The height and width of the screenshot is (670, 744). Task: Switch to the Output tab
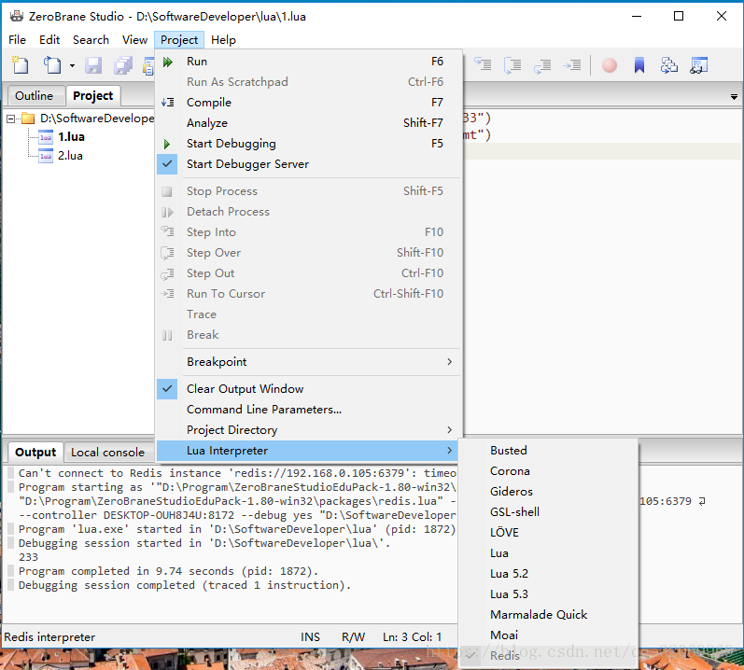click(x=35, y=453)
